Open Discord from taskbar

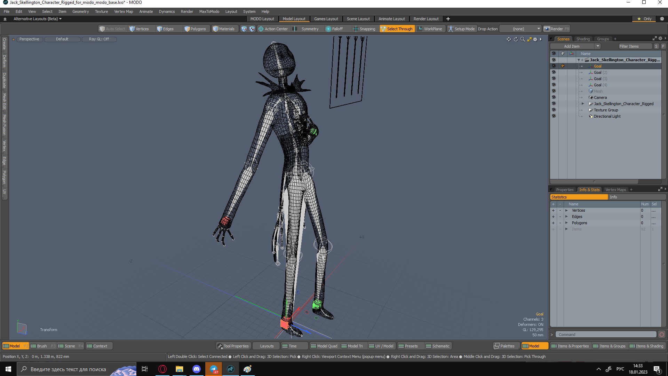tap(197, 369)
